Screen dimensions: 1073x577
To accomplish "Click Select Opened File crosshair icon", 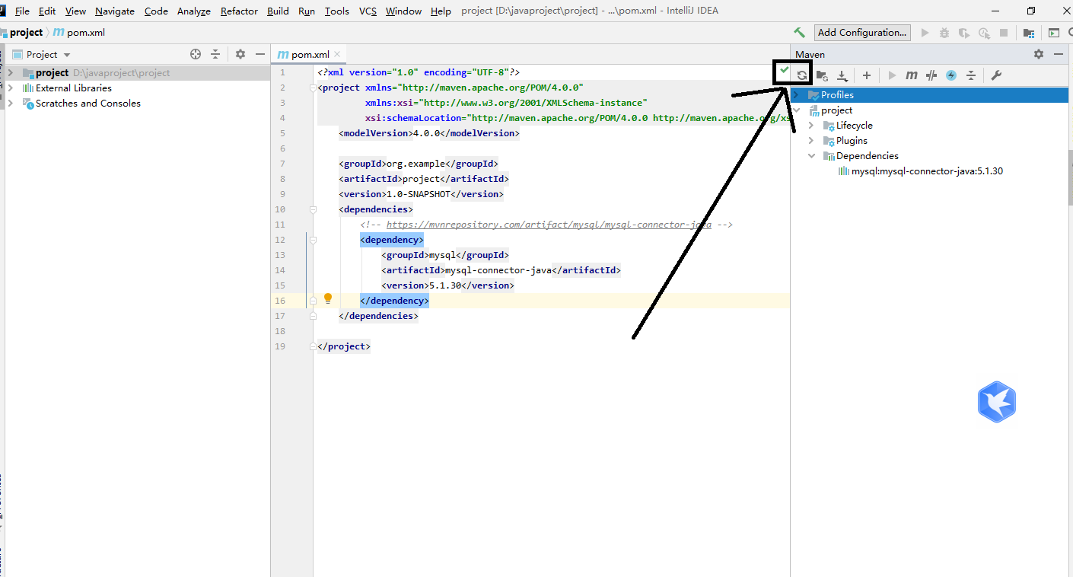I will [196, 54].
